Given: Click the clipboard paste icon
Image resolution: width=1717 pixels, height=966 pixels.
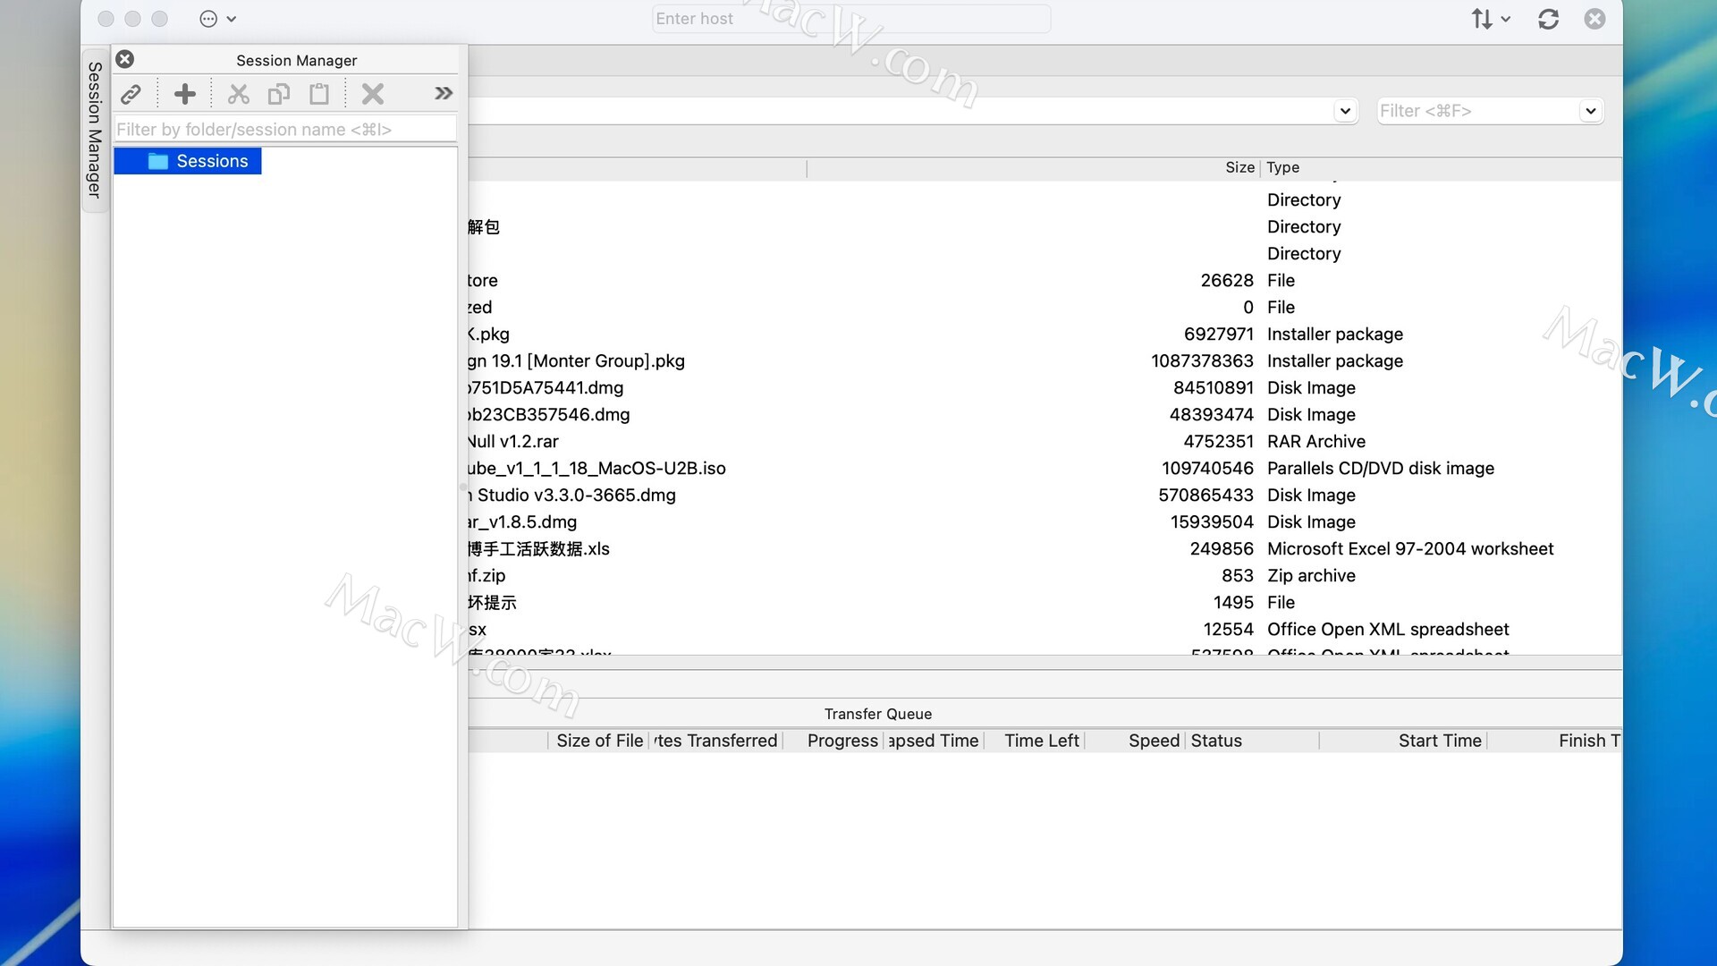Looking at the screenshot, I should 319,94.
